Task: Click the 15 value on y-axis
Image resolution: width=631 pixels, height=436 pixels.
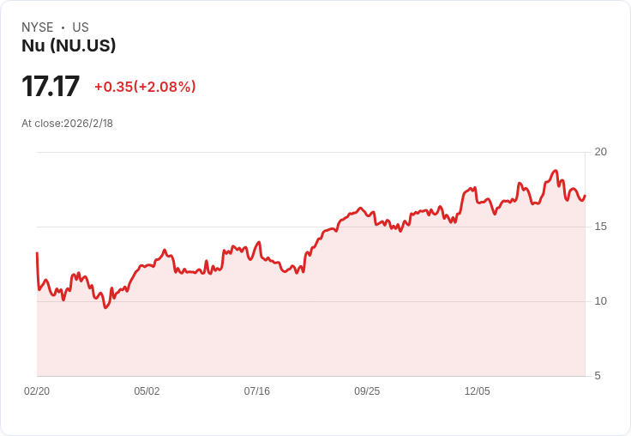Action: click(601, 227)
